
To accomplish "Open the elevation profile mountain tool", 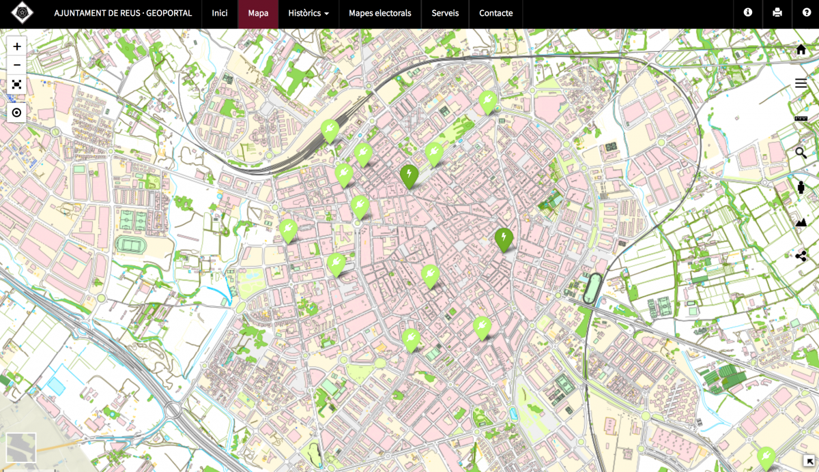I will pyautogui.click(x=801, y=222).
